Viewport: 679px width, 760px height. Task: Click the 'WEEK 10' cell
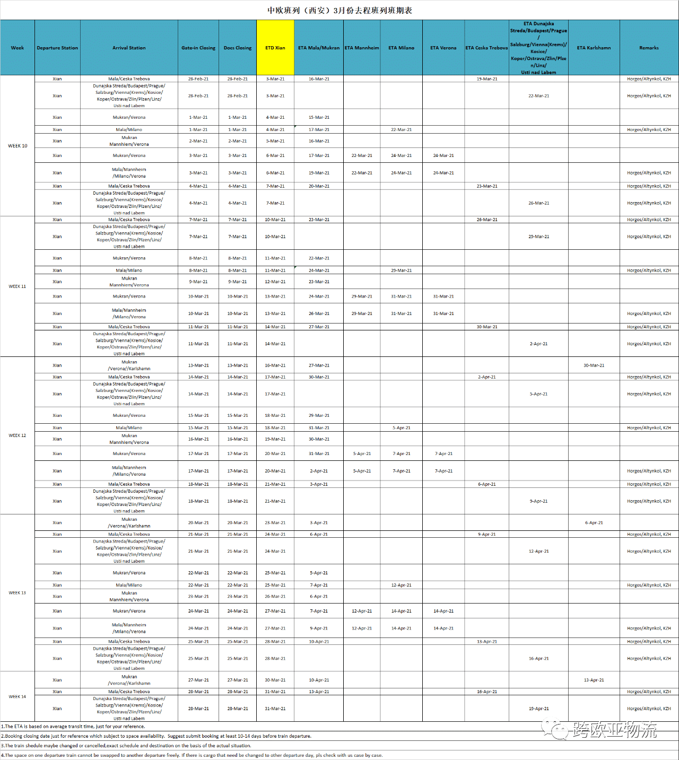point(18,146)
